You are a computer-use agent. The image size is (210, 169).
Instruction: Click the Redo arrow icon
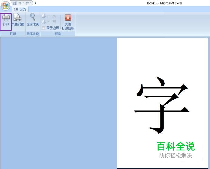[27, 3]
